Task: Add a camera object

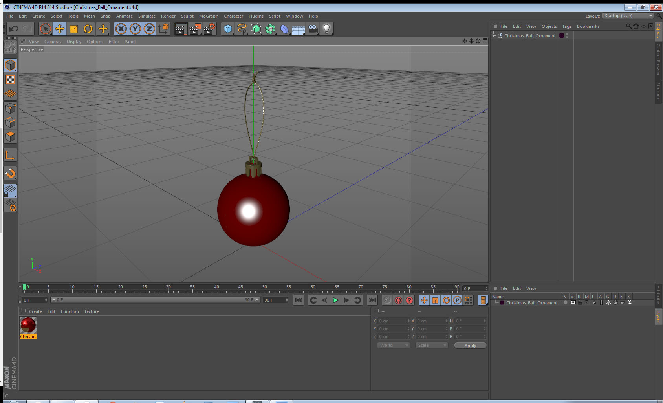Action: pos(313,29)
